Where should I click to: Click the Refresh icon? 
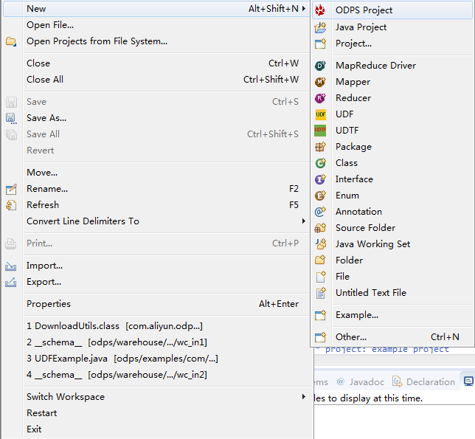[x=11, y=205]
